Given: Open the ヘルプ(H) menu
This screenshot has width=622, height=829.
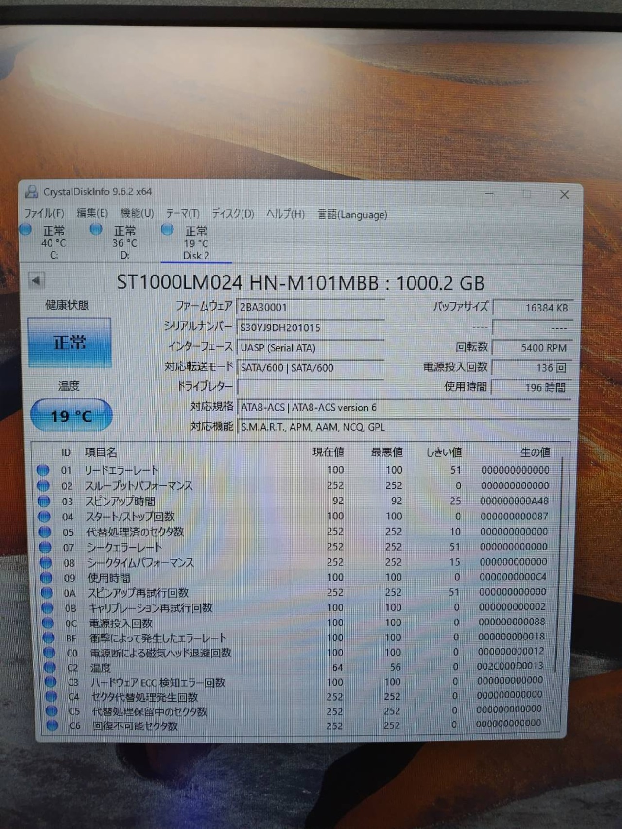Looking at the screenshot, I should 285,214.
